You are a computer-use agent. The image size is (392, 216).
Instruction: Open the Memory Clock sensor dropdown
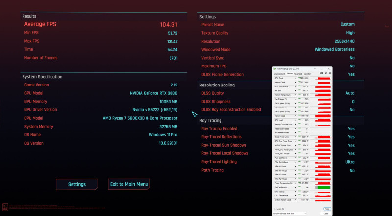pyautogui.click(x=295, y=82)
